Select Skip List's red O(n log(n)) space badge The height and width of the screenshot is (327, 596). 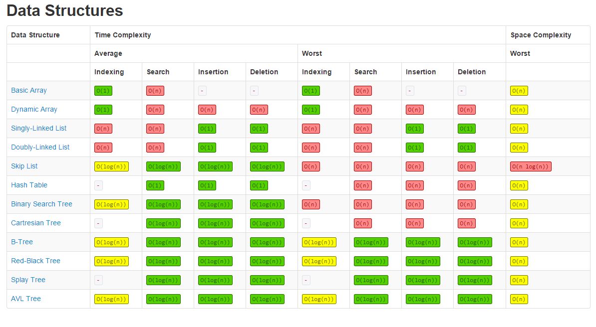click(531, 166)
